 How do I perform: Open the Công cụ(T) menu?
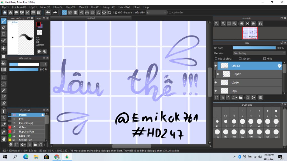pos(109,7)
